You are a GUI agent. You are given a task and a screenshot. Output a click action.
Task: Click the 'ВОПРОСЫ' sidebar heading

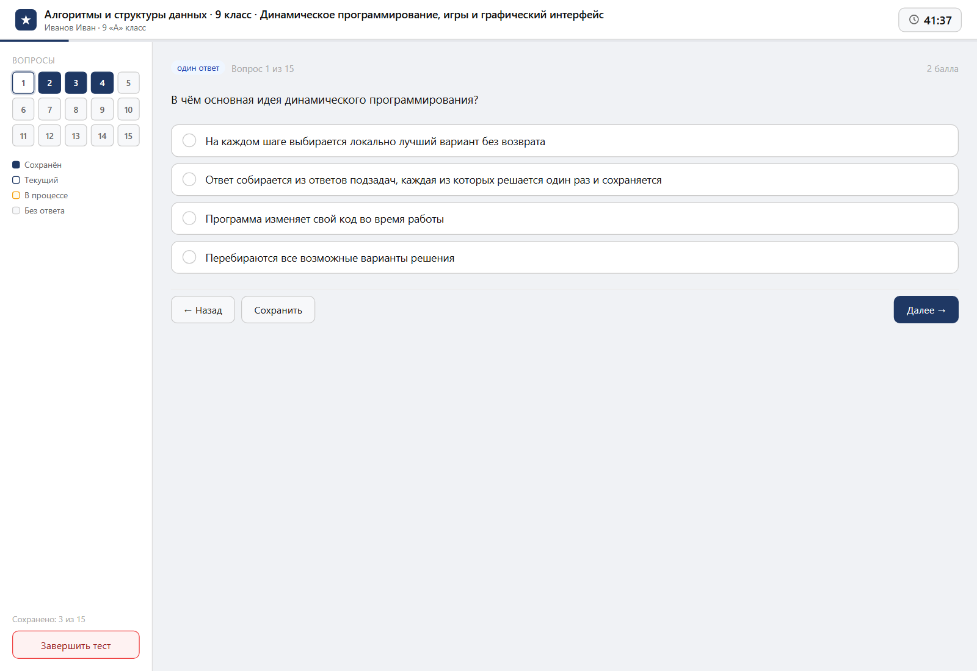[x=34, y=60]
